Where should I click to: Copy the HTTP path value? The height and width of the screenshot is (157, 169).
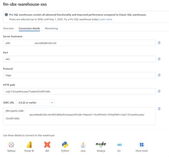coord(159,91)
